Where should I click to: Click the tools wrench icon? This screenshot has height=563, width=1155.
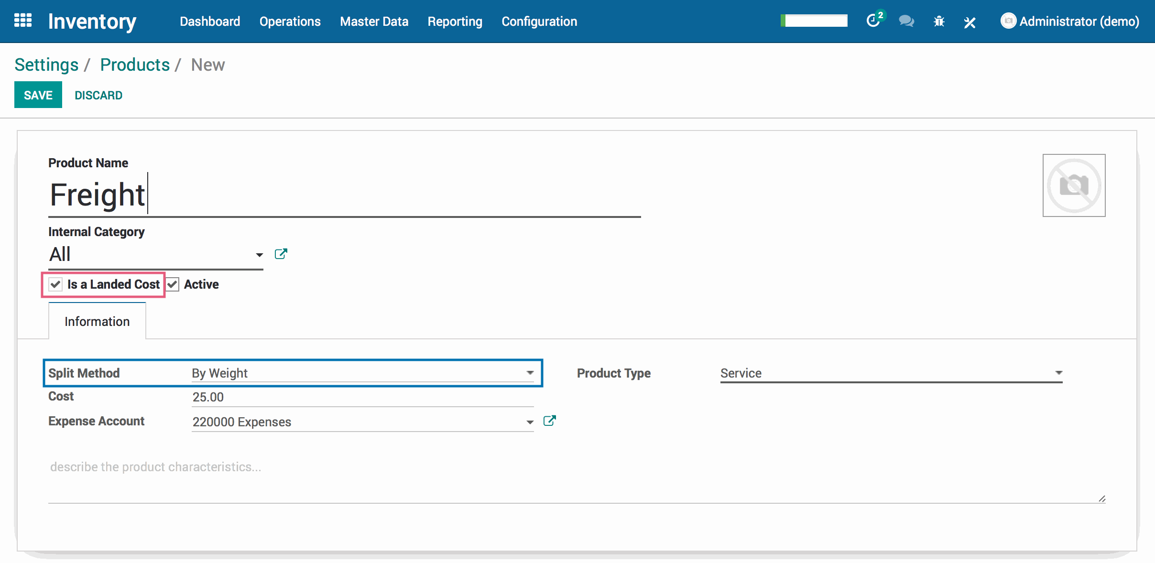click(x=970, y=22)
